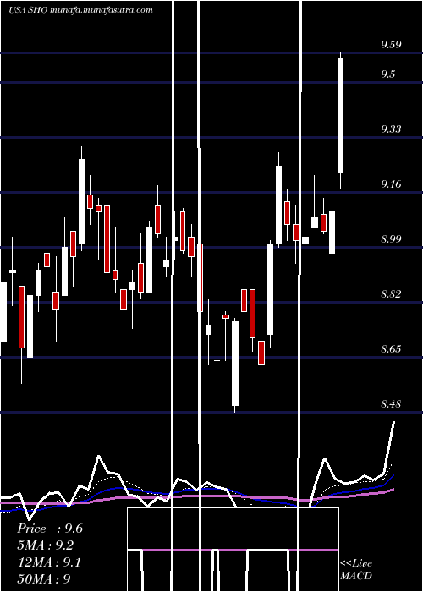Click the 5MA : 9.2 value

46,545
